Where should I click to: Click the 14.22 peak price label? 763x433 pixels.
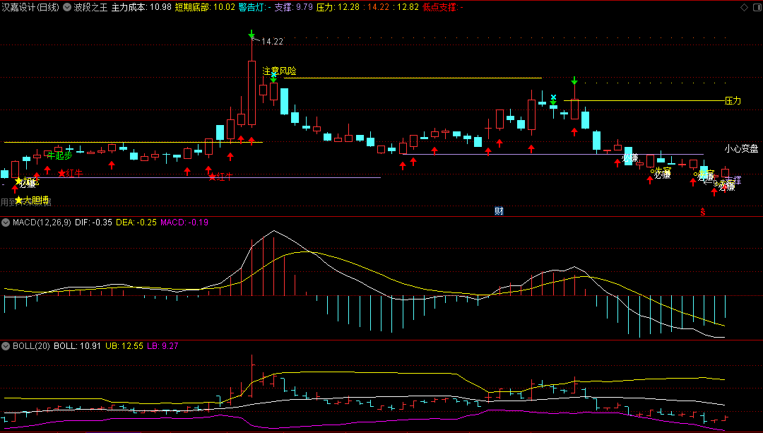click(272, 42)
